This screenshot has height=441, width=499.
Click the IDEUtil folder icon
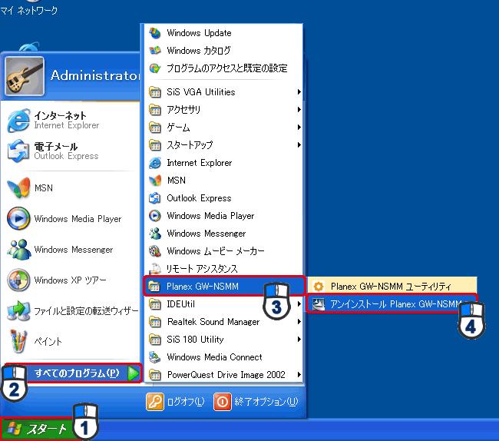[x=155, y=304]
